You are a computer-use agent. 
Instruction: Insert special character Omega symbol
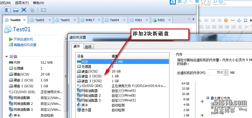(245, 20)
